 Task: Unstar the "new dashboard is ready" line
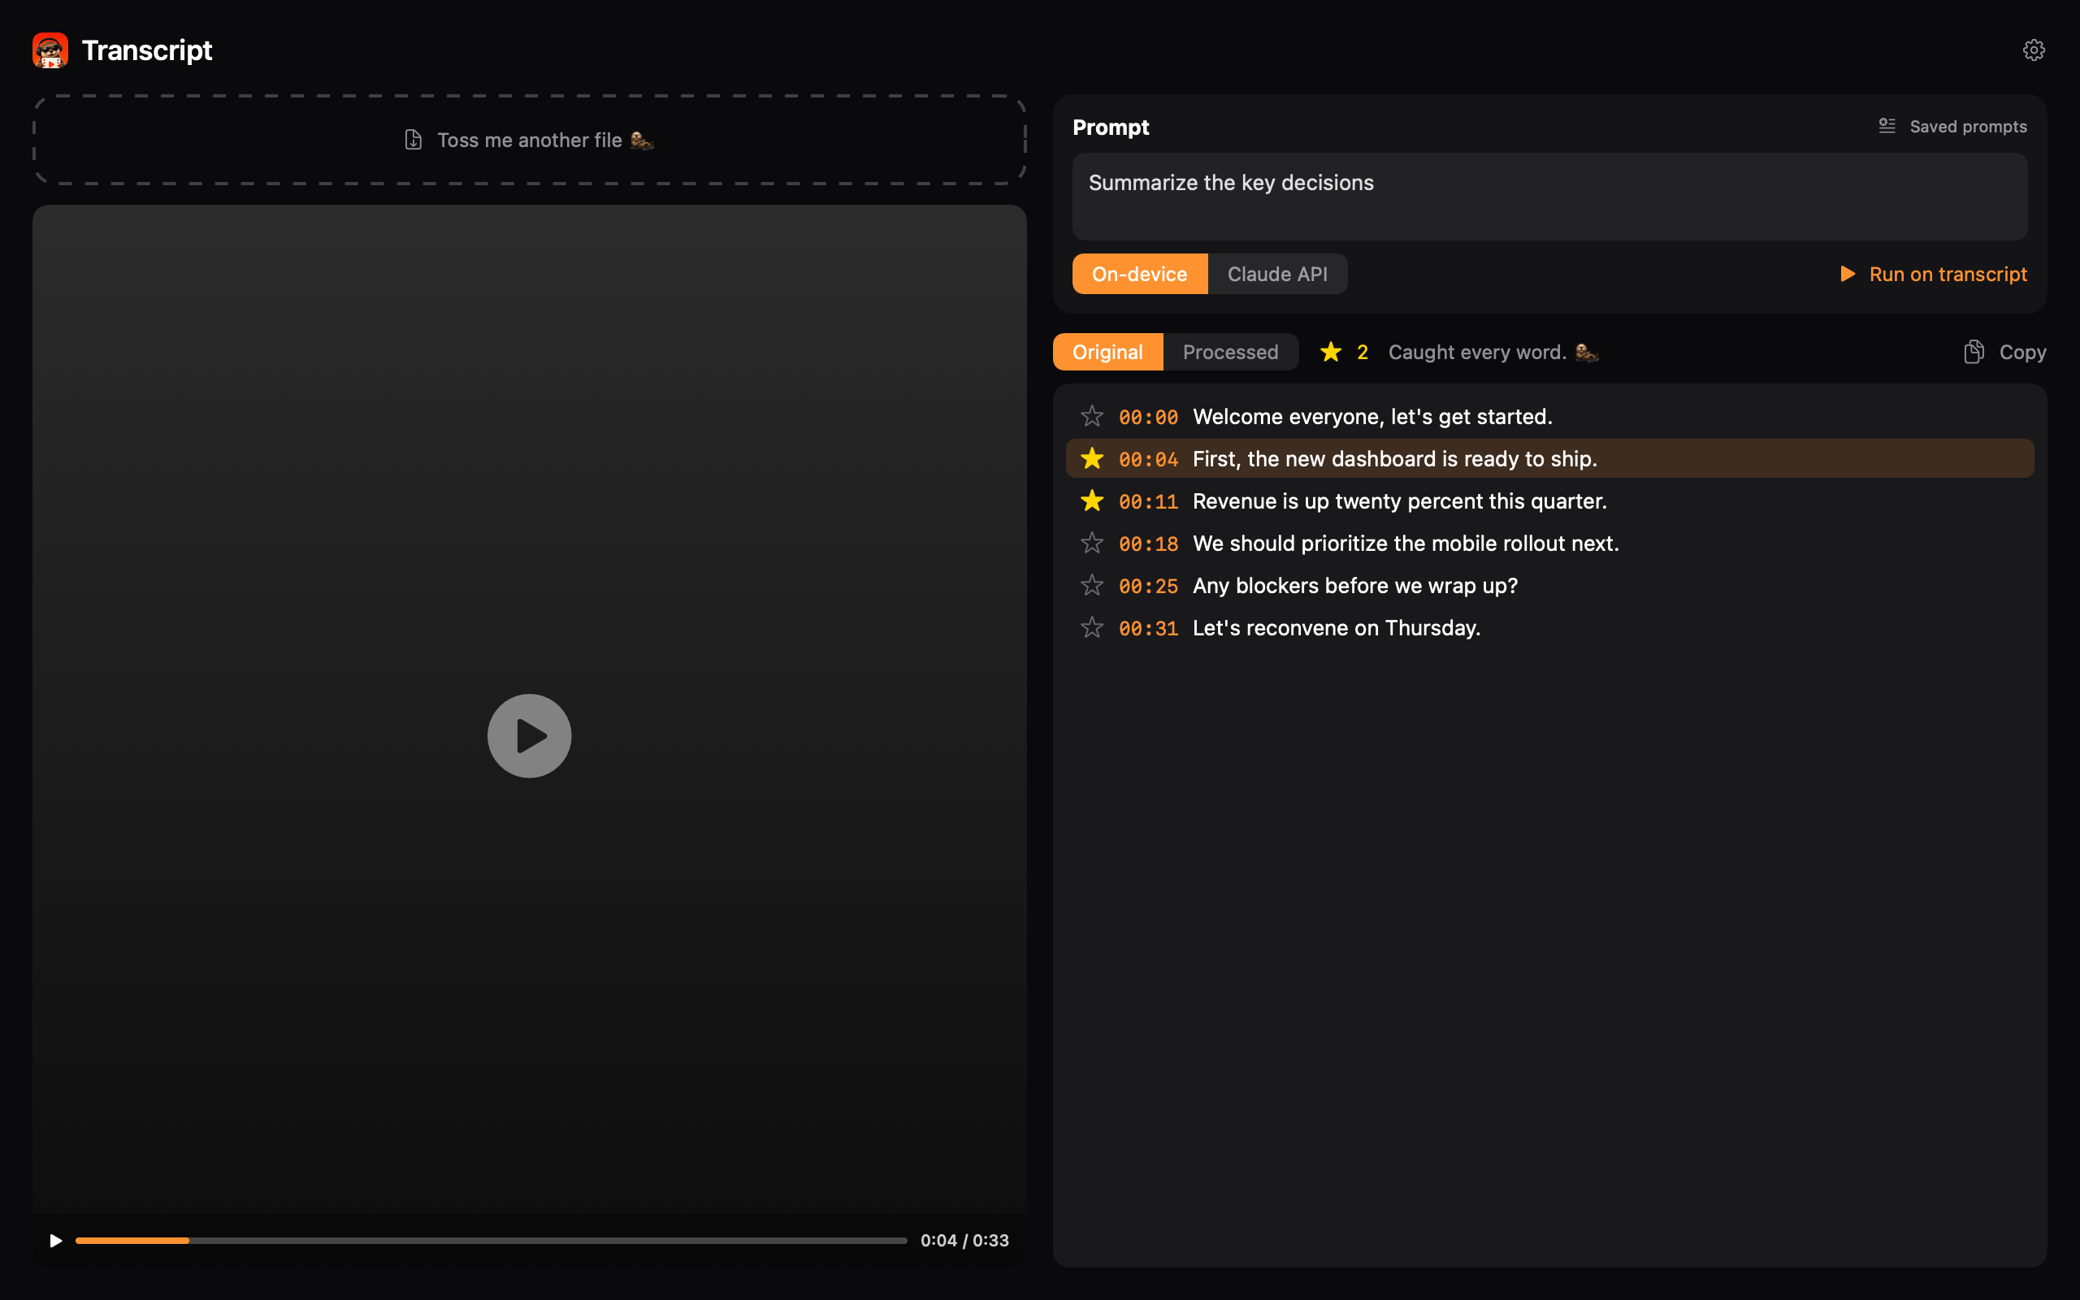[1091, 458]
